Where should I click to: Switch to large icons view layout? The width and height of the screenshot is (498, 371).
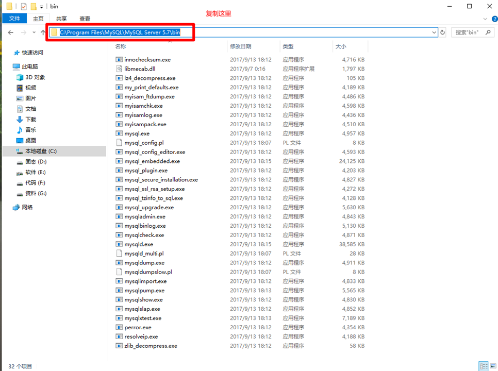click(x=493, y=366)
